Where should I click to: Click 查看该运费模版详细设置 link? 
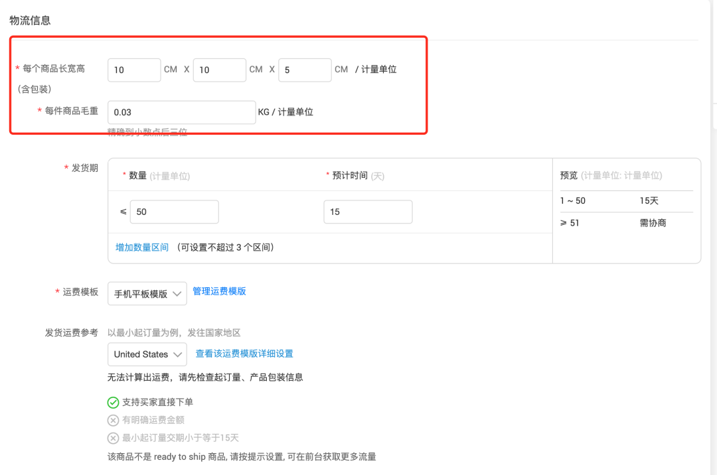pyautogui.click(x=243, y=354)
